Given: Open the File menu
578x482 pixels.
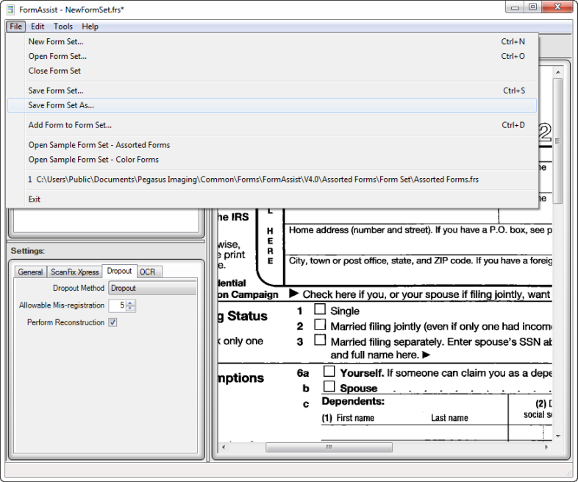Looking at the screenshot, I should [16, 26].
